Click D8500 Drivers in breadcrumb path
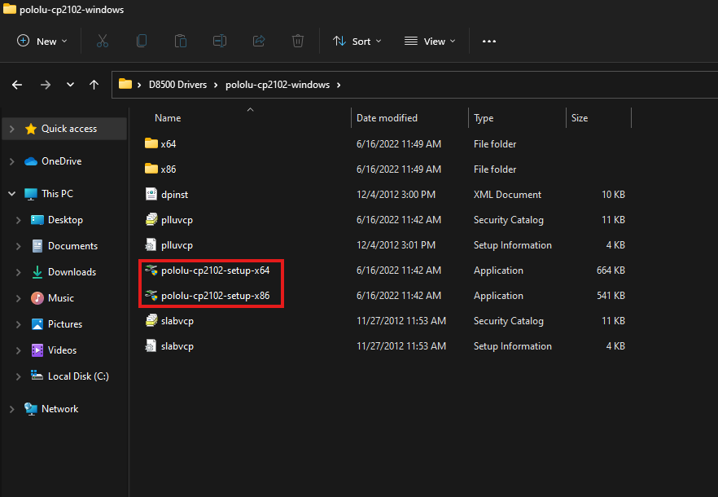This screenshot has height=497, width=718. (177, 85)
